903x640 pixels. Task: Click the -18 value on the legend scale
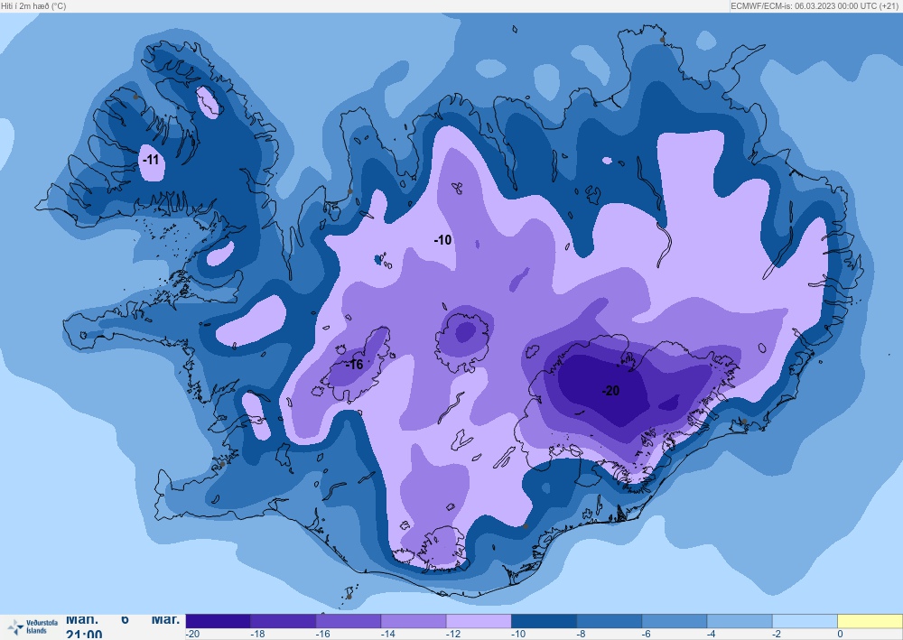click(257, 635)
